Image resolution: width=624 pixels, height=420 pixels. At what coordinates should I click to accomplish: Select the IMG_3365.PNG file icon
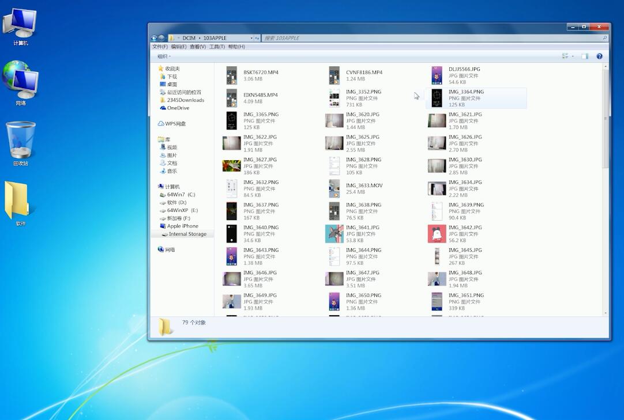tap(232, 121)
